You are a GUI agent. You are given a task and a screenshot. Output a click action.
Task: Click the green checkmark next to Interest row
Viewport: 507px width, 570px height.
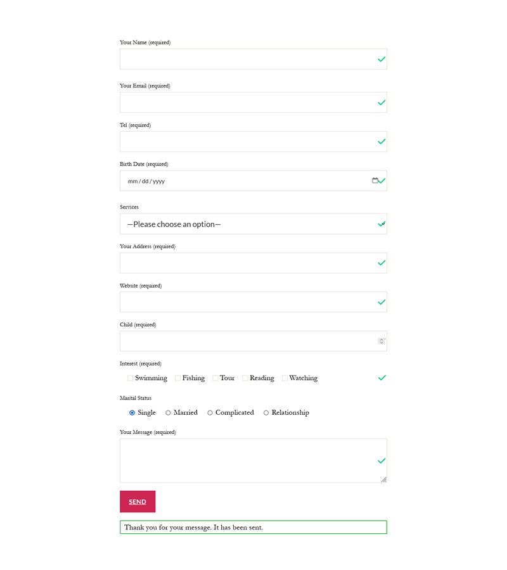382,377
